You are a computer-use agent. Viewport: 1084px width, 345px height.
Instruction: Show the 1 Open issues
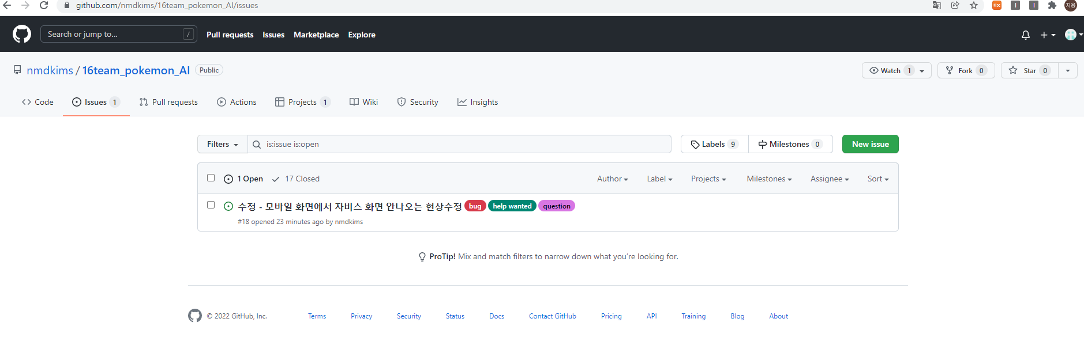point(243,179)
